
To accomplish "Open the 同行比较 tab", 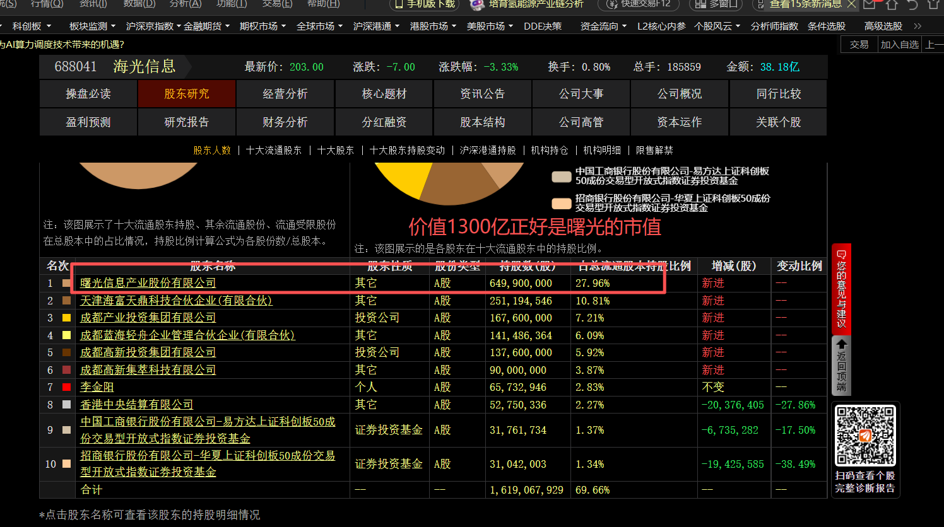I will pyautogui.click(x=779, y=94).
